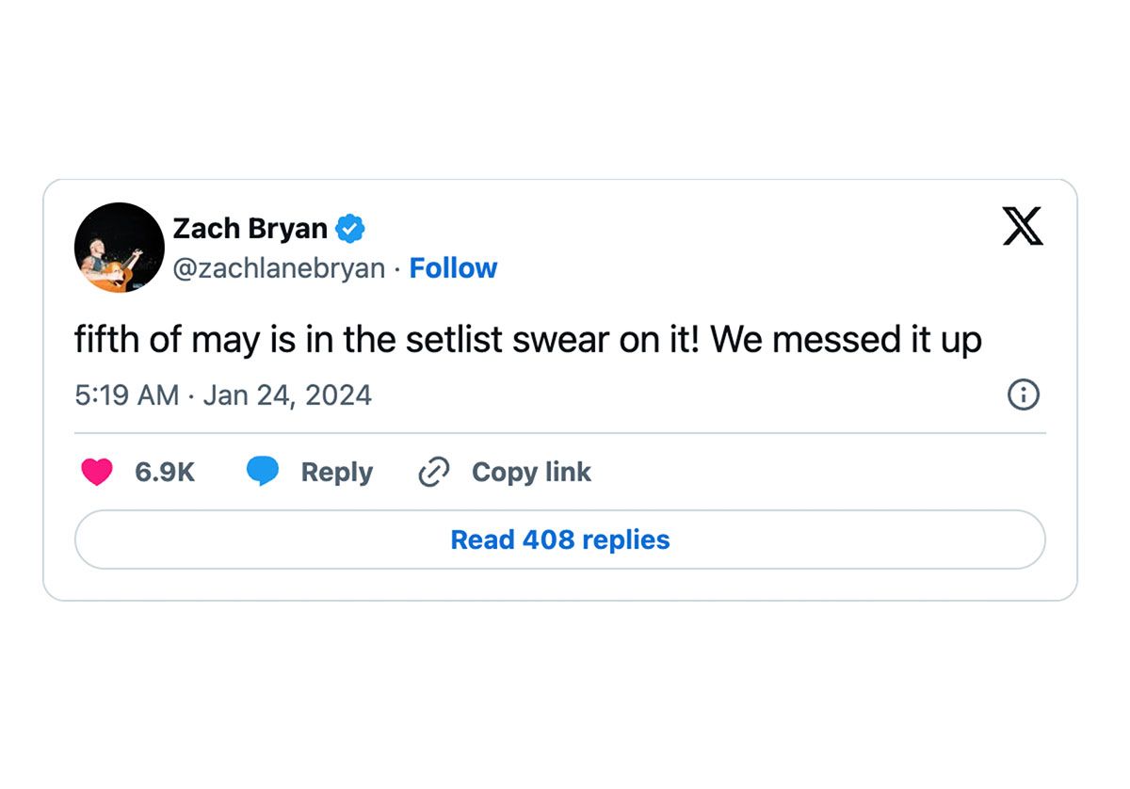Open the tweet info circle icon
This screenshot has height=789, width=1130.
1023,395
